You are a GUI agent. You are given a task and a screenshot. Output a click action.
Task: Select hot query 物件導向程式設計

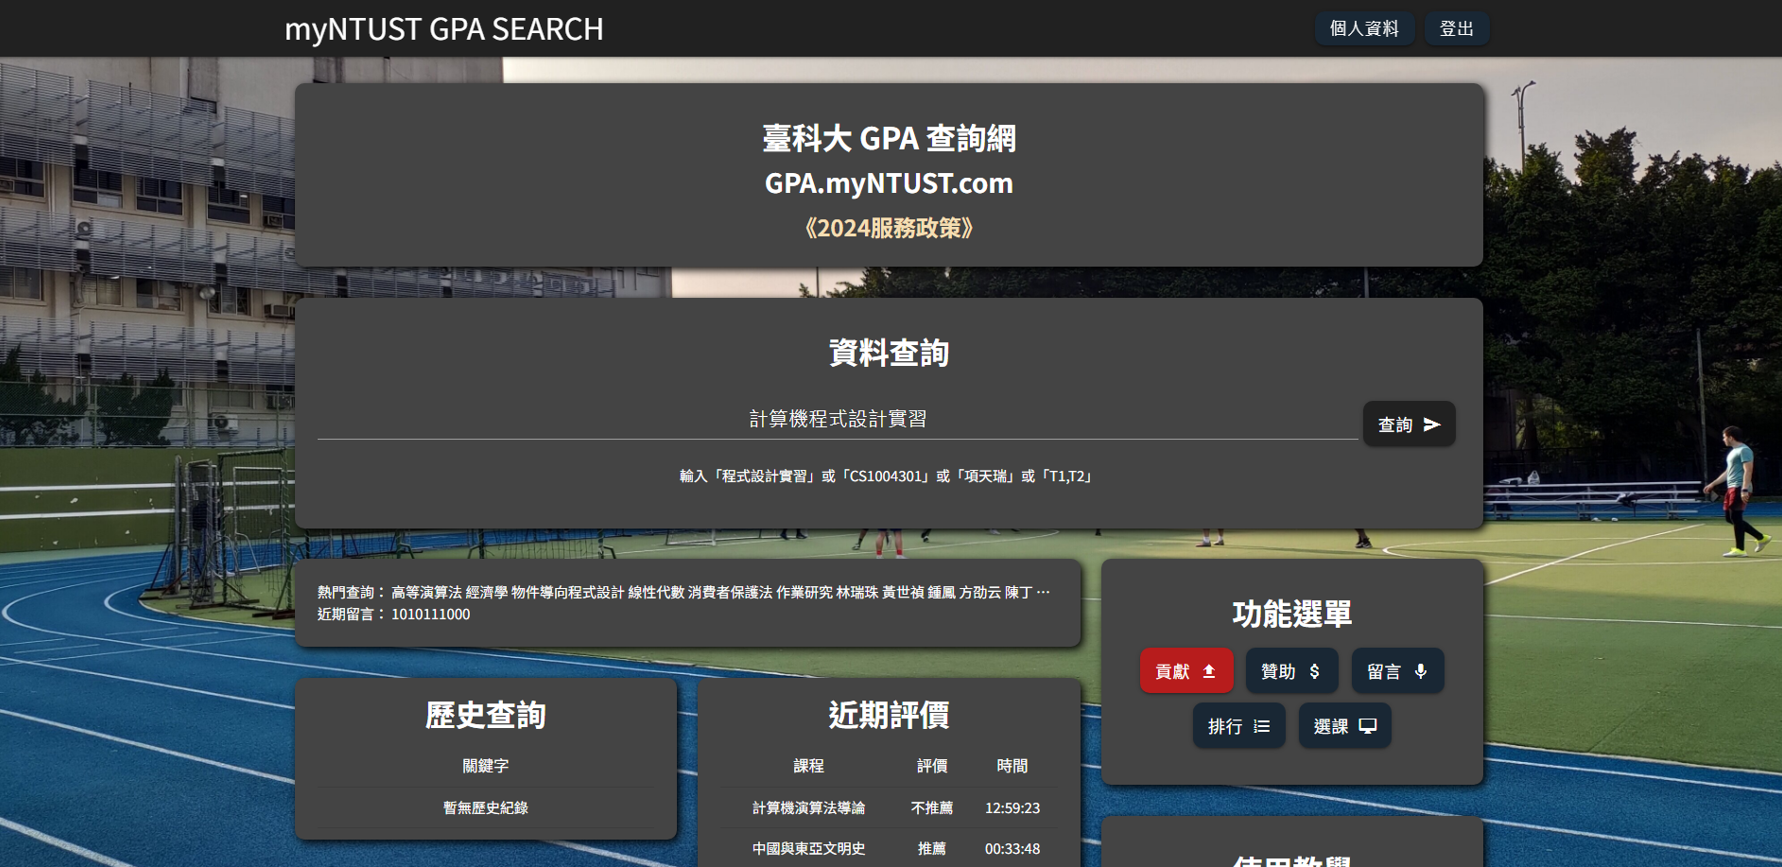[x=568, y=593]
